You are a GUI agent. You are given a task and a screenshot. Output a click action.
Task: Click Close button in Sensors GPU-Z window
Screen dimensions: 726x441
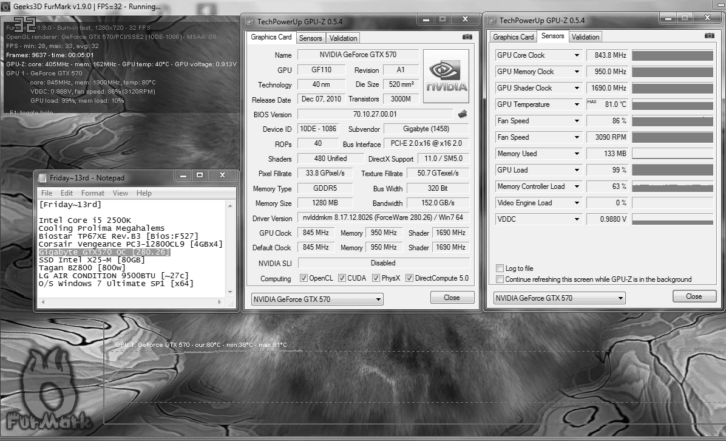click(x=694, y=296)
